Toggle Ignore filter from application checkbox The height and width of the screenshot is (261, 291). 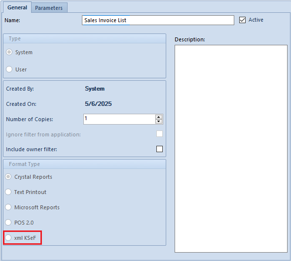[x=159, y=134]
